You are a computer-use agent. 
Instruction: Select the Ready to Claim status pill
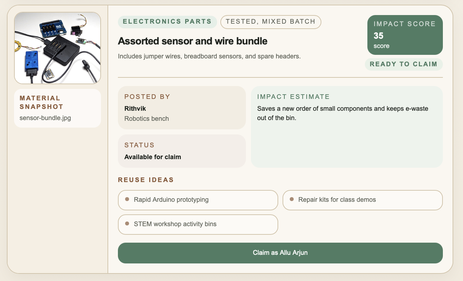tap(404, 64)
